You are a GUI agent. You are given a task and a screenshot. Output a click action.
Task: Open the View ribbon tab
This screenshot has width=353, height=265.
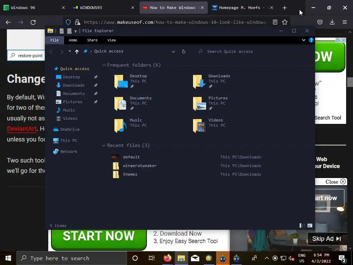(112, 40)
